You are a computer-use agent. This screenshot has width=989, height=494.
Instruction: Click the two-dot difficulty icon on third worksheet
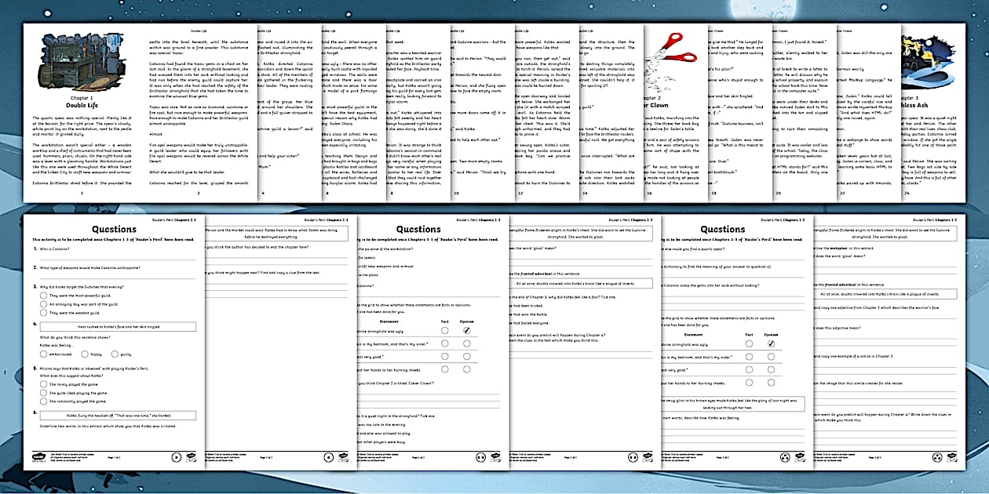(x=480, y=456)
